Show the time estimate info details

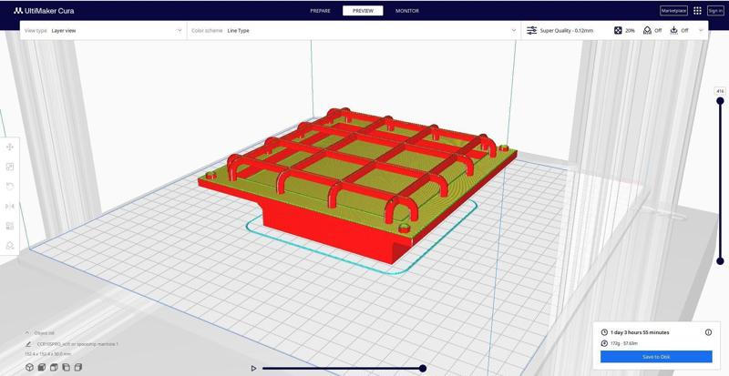pyautogui.click(x=709, y=332)
